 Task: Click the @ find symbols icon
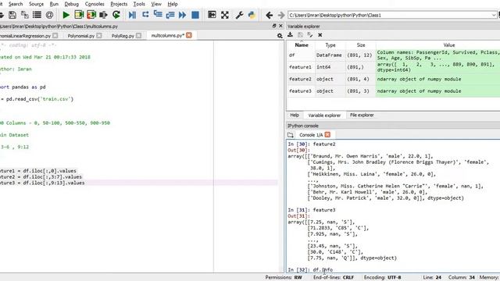[49, 15]
